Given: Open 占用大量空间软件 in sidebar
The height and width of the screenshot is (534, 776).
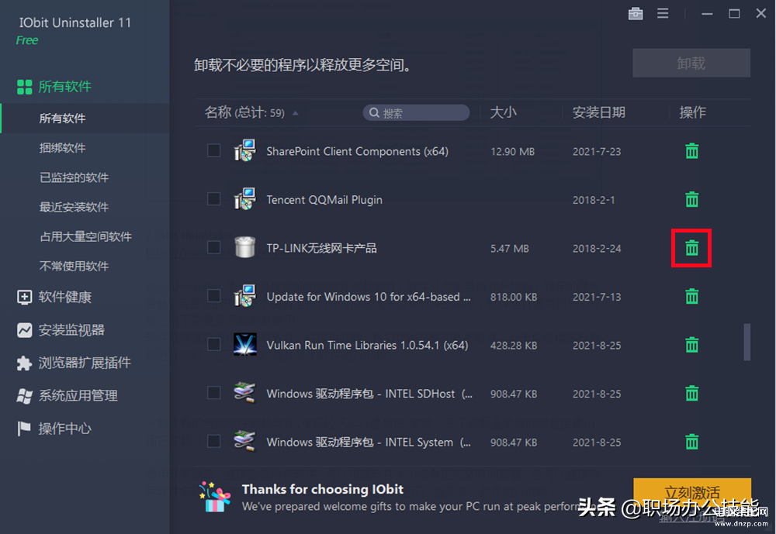Looking at the screenshot, I should tap(85, 237).
